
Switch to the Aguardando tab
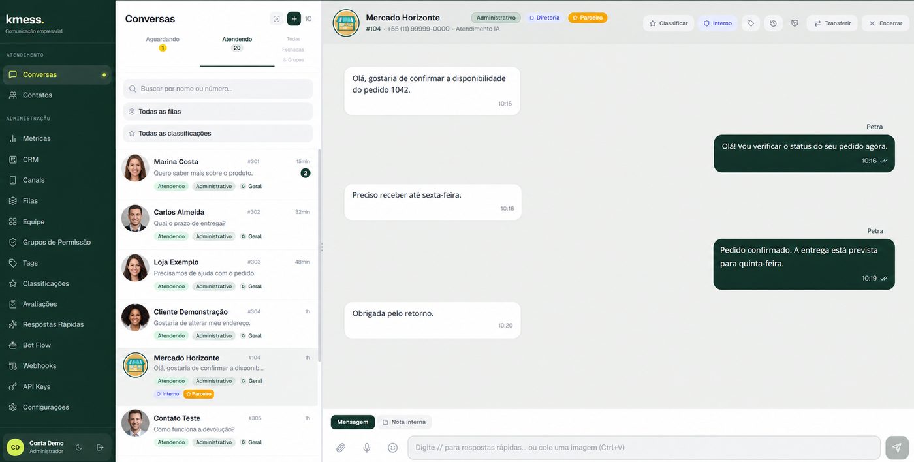pyautogui.click(x=163, y=43)
